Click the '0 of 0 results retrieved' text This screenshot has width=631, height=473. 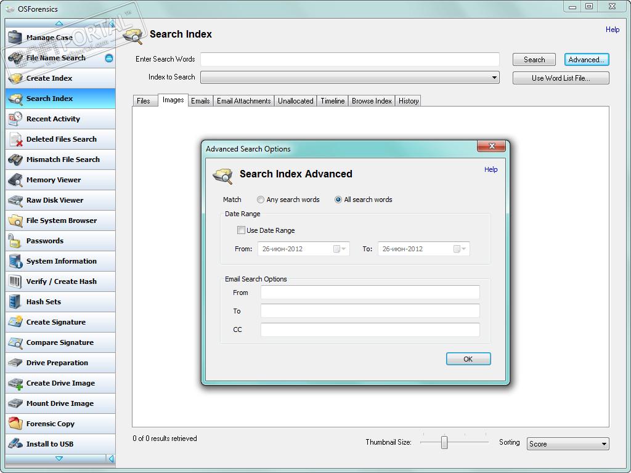165,439
